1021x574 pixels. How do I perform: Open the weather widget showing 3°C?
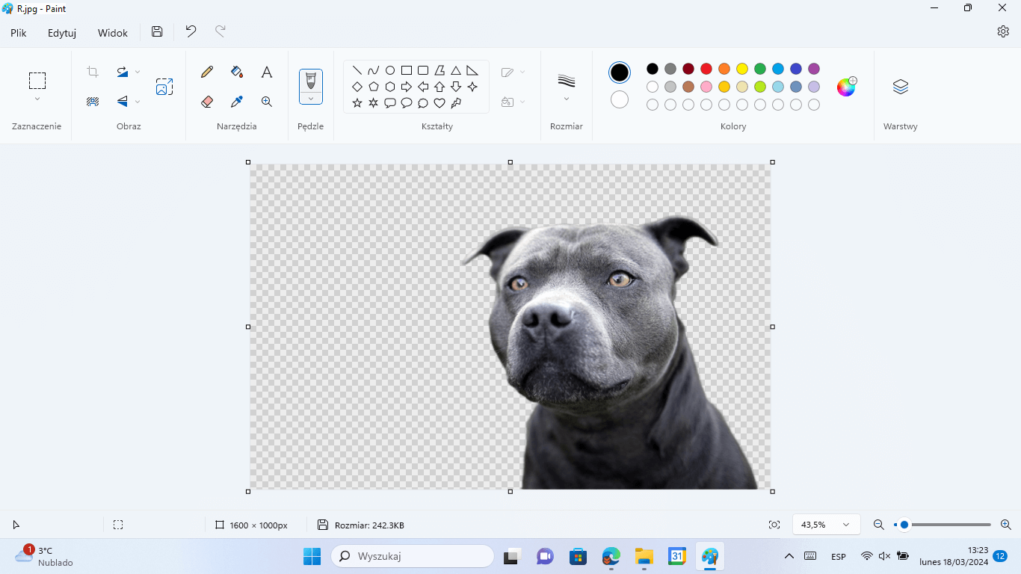pyautogui.click(x=44, y=556)
